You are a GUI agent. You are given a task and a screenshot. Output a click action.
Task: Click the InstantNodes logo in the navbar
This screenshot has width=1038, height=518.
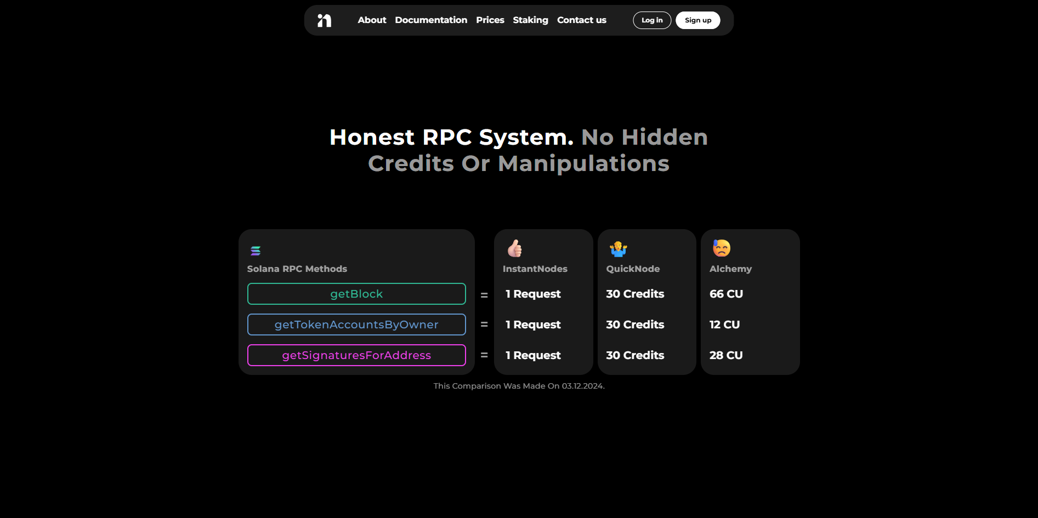pyautogui.click(x=325, y=20)
